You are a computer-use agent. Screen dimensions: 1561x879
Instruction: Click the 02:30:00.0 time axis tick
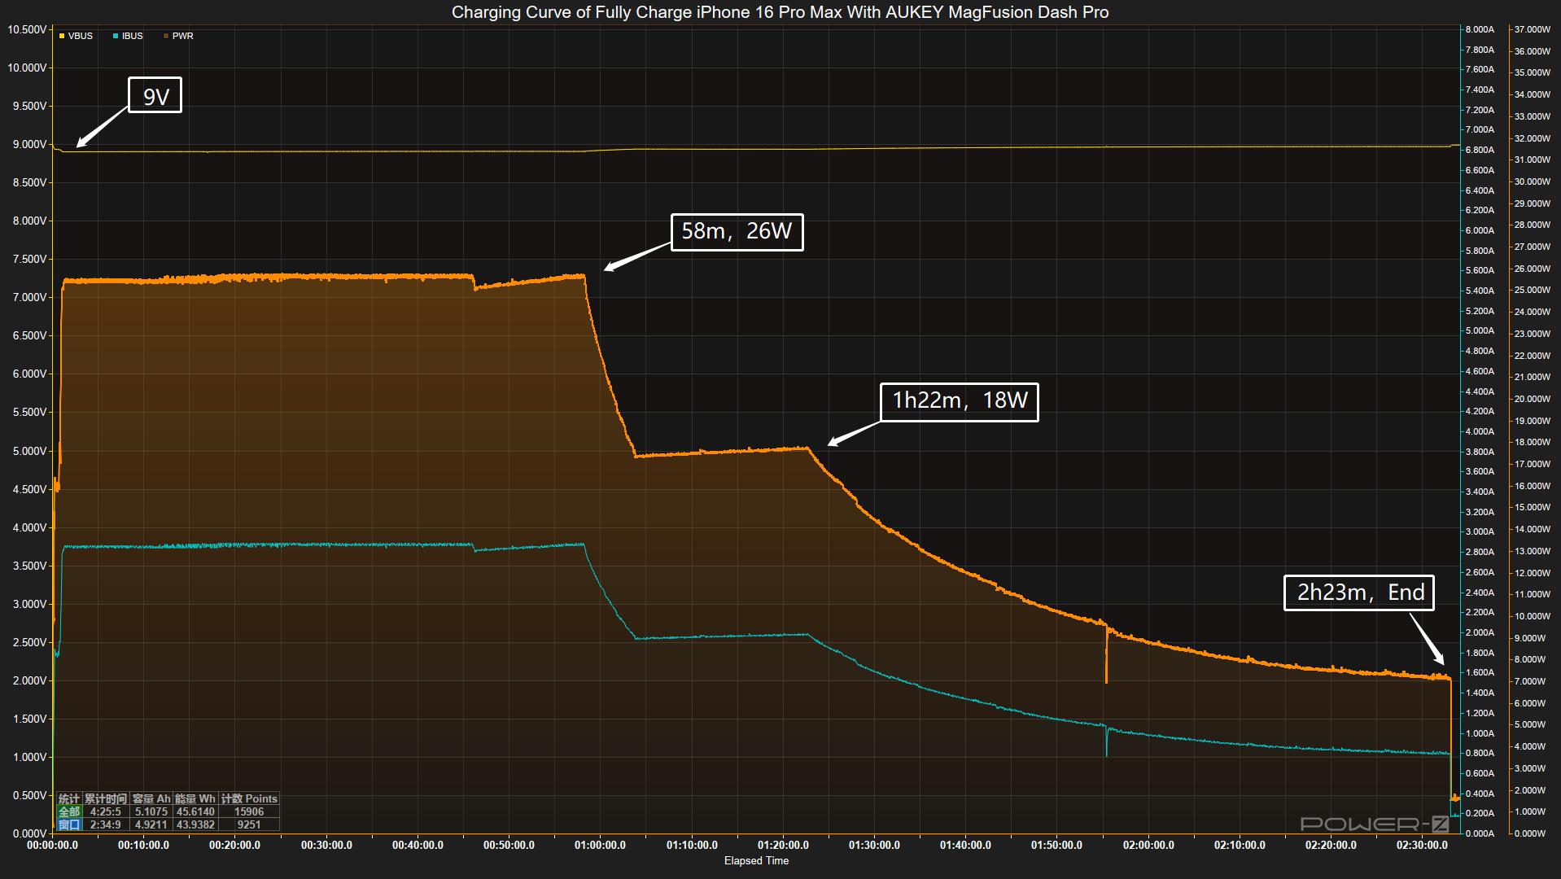click(x=1422, y=845)
